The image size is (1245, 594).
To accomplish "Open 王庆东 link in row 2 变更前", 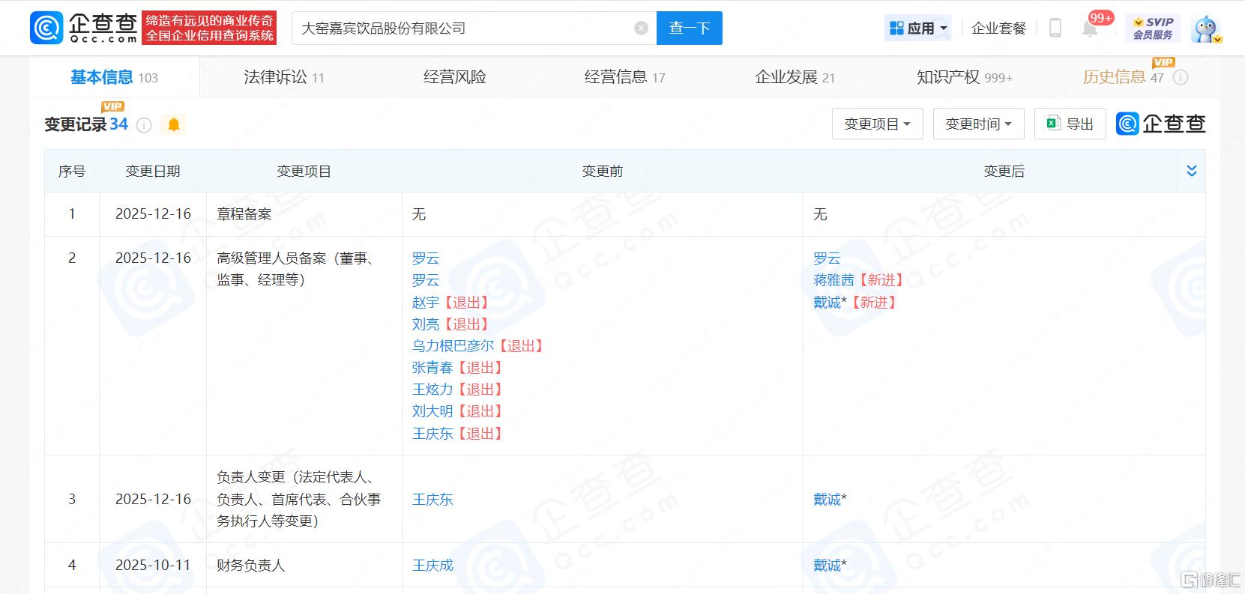I will click(432, 434).
